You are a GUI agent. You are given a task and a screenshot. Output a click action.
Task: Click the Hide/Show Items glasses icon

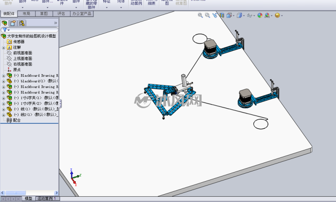tap(250, 16)
